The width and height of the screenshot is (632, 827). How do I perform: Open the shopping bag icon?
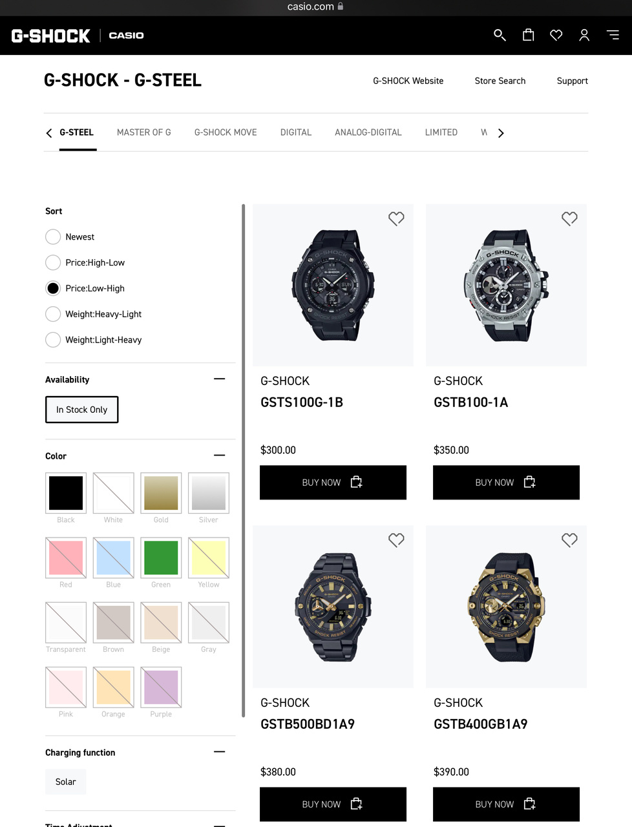coord(528,35)
